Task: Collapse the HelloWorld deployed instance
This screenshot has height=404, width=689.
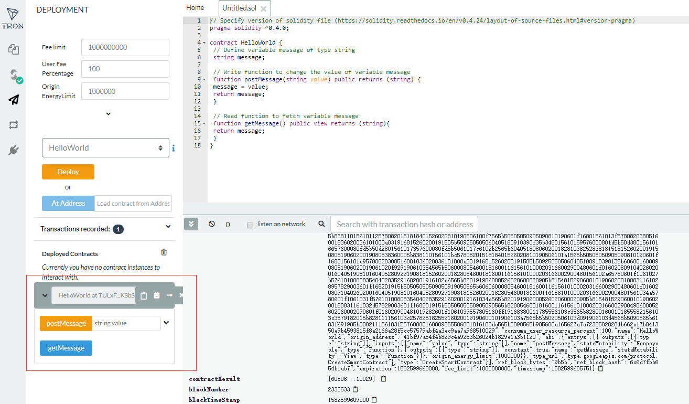Action: (x=45, y=296)
